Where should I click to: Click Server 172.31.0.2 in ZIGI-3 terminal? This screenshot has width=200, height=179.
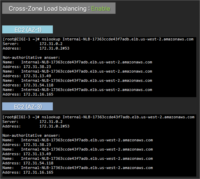click(x=33, y=122)
